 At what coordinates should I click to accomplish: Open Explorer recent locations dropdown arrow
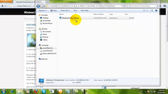coord(44,6)
